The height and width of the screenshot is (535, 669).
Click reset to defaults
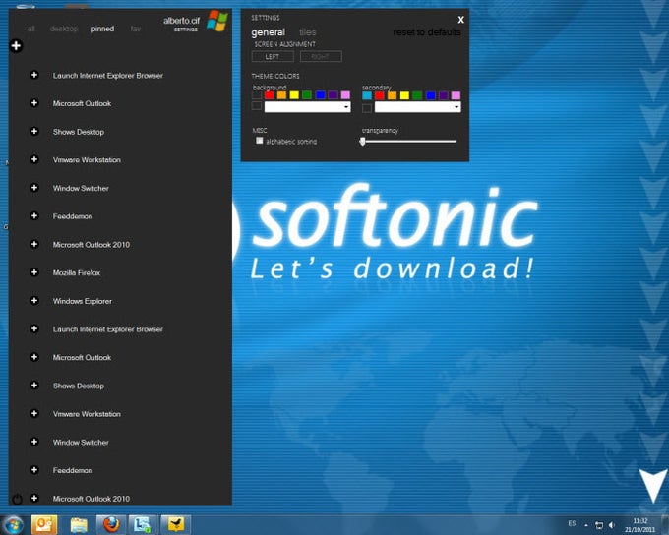pyautogui.click(x=426, y=32)
